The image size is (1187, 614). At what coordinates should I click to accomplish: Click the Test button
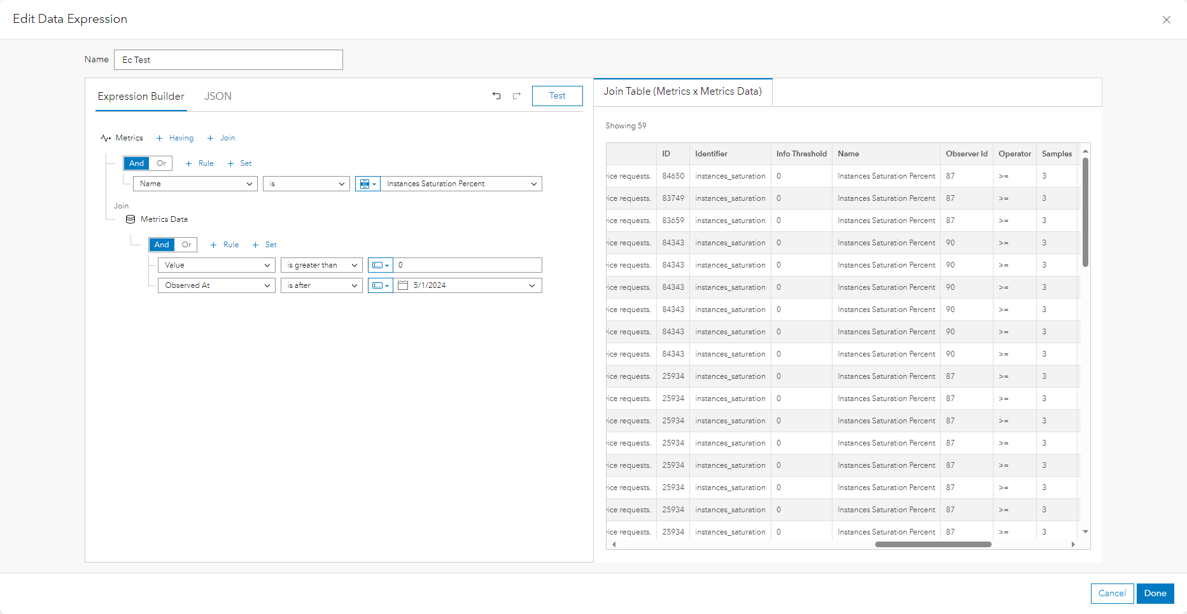pos(557,95)
